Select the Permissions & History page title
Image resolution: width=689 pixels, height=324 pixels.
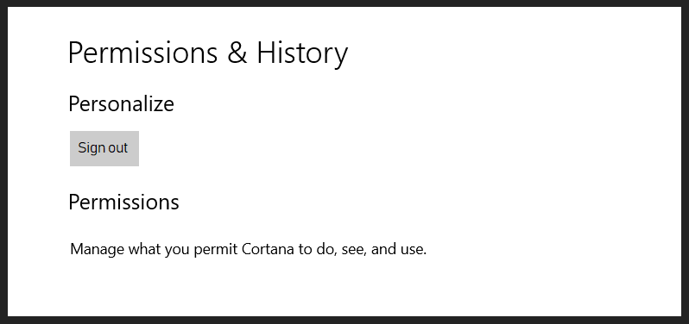click(208, 53)
